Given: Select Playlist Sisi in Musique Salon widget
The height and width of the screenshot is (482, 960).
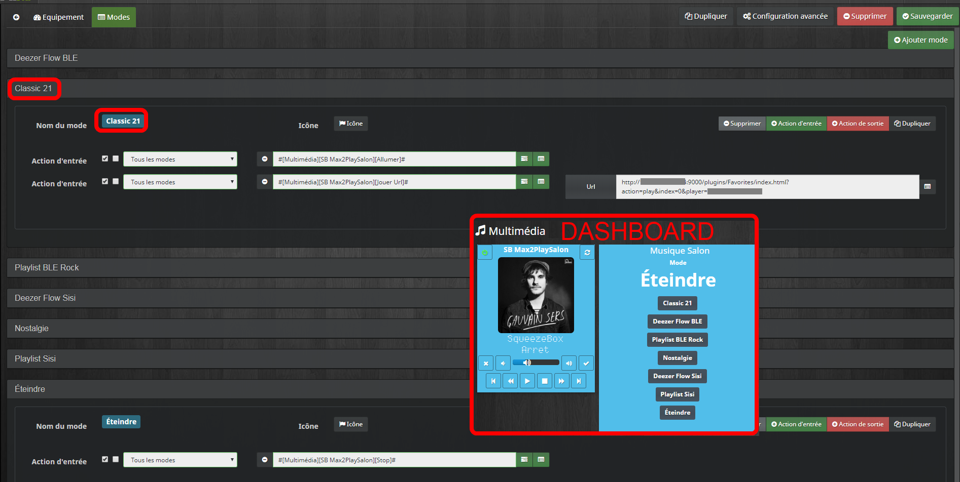Looking at the screenshot, I should coord(678,394).
